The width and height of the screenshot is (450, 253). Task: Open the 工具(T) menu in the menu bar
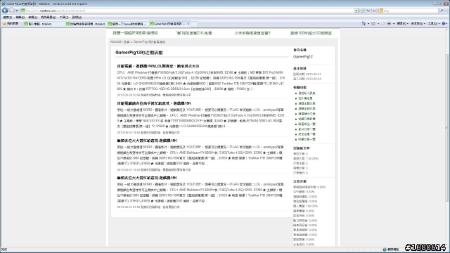(64, 18)
